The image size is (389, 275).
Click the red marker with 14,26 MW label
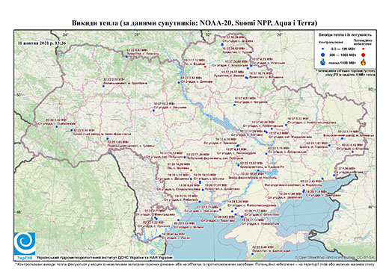[191, 170]
